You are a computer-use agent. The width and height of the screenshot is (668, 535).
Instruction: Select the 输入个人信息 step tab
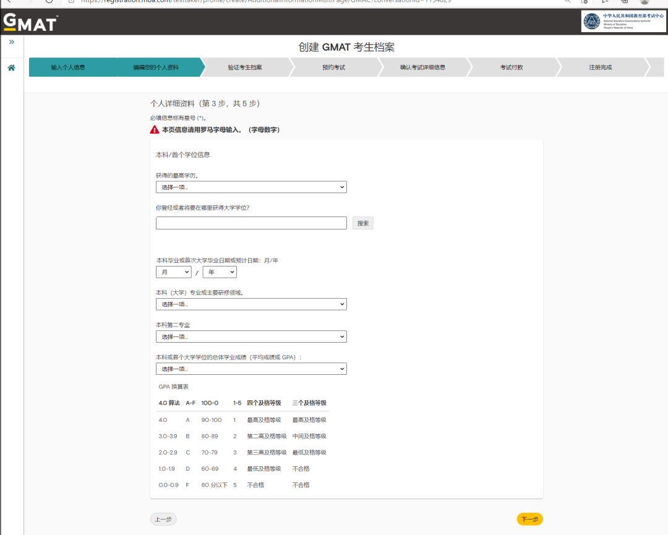tap(68, 67)
